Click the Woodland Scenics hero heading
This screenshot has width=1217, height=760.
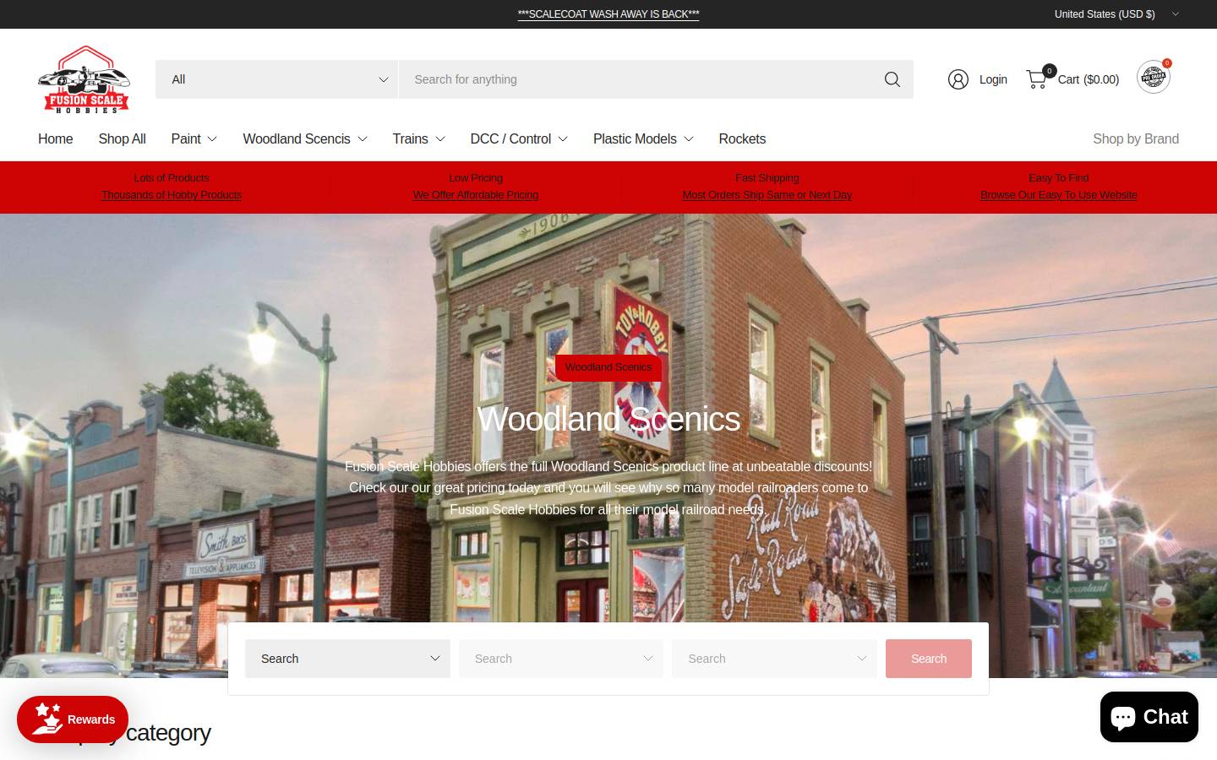click(x=608, y=419)
